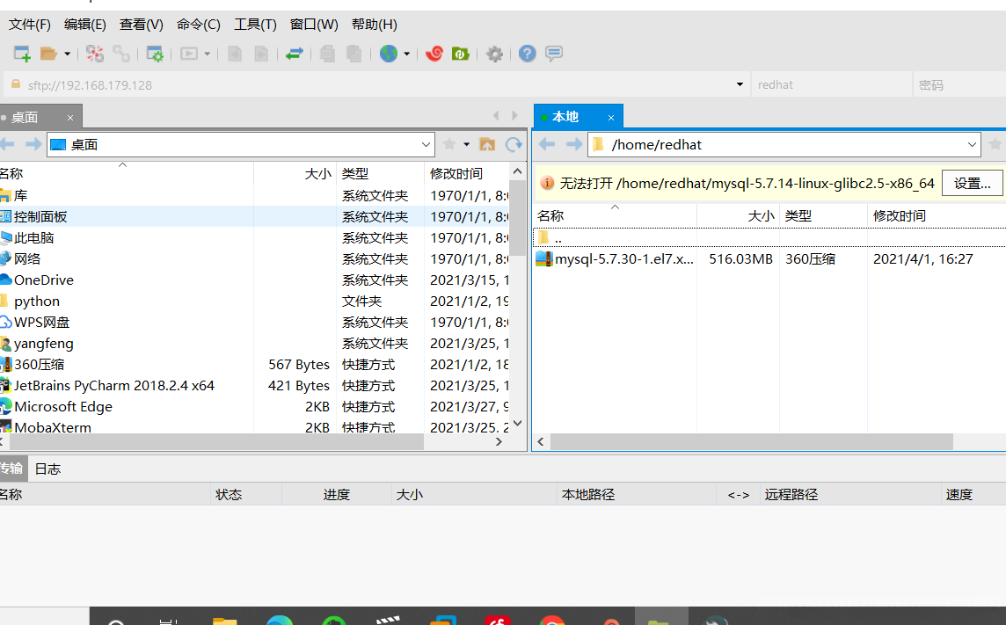Open the 命令(C) menu
Image resolution: width=1006 pixels, height=625 pixels.
click(x=198, y=25)
